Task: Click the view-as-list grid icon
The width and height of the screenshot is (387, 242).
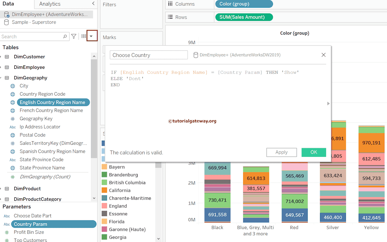Action: pyautogui.click(x=84, y=36)
